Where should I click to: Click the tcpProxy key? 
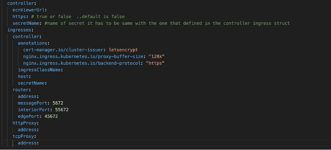(23, 136)
